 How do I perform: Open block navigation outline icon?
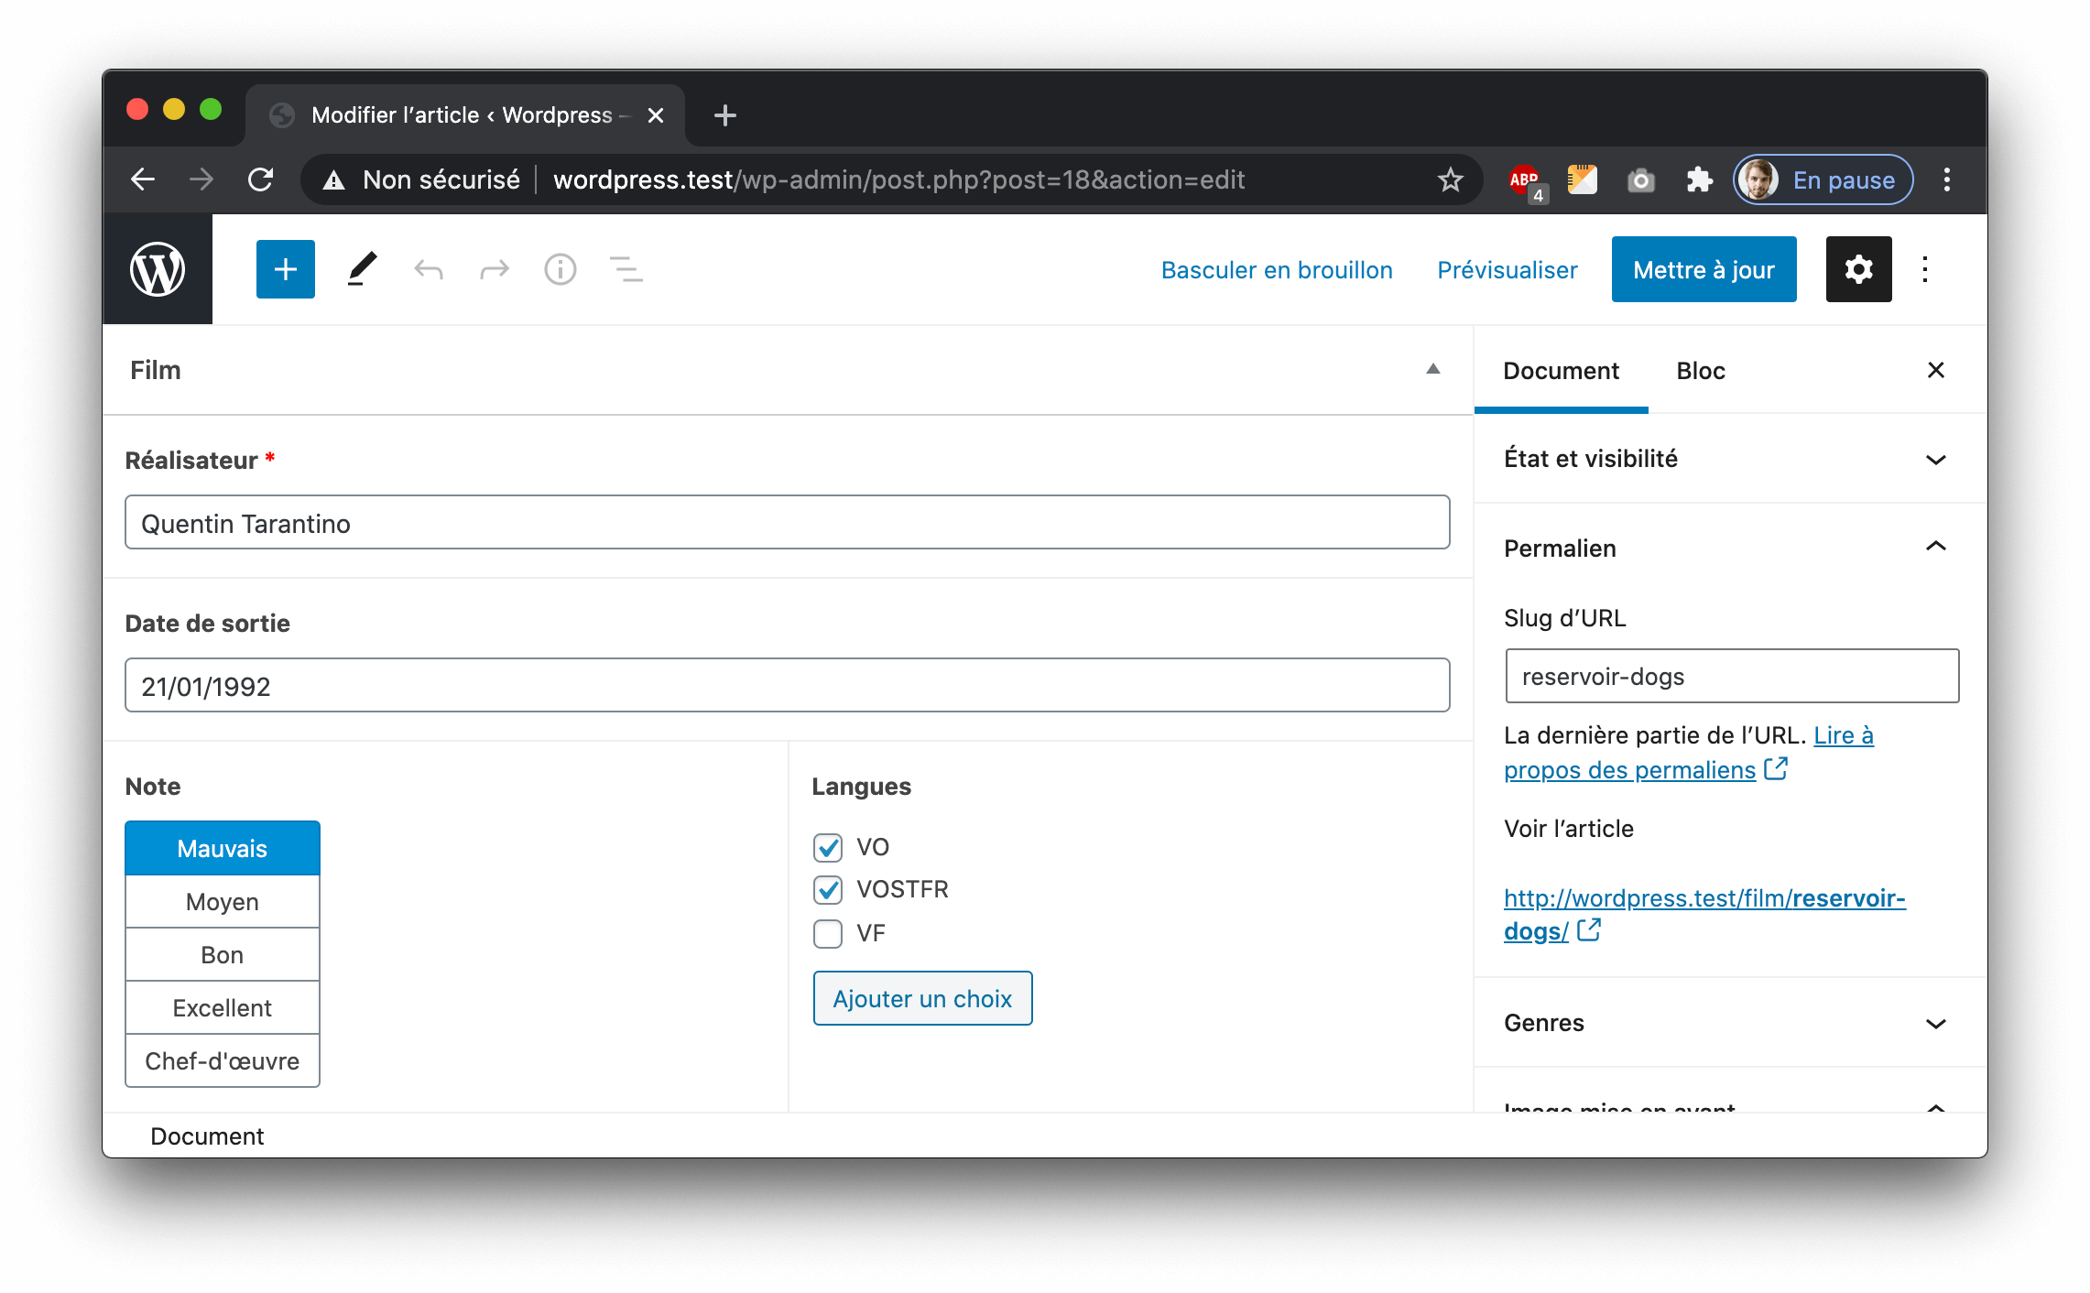click(626, 269)
